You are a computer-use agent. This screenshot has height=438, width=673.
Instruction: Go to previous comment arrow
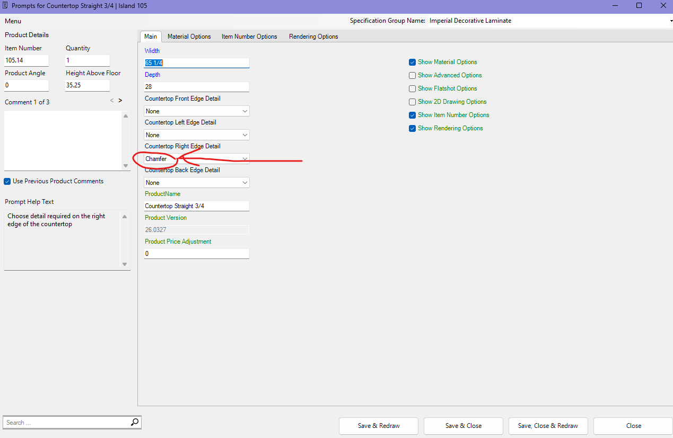coord(111,100)
